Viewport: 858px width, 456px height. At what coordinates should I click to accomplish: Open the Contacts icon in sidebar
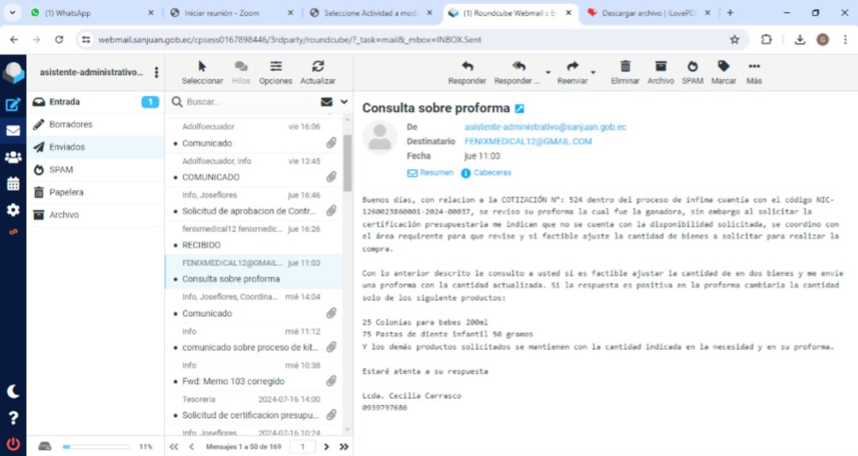pos(13,157)
